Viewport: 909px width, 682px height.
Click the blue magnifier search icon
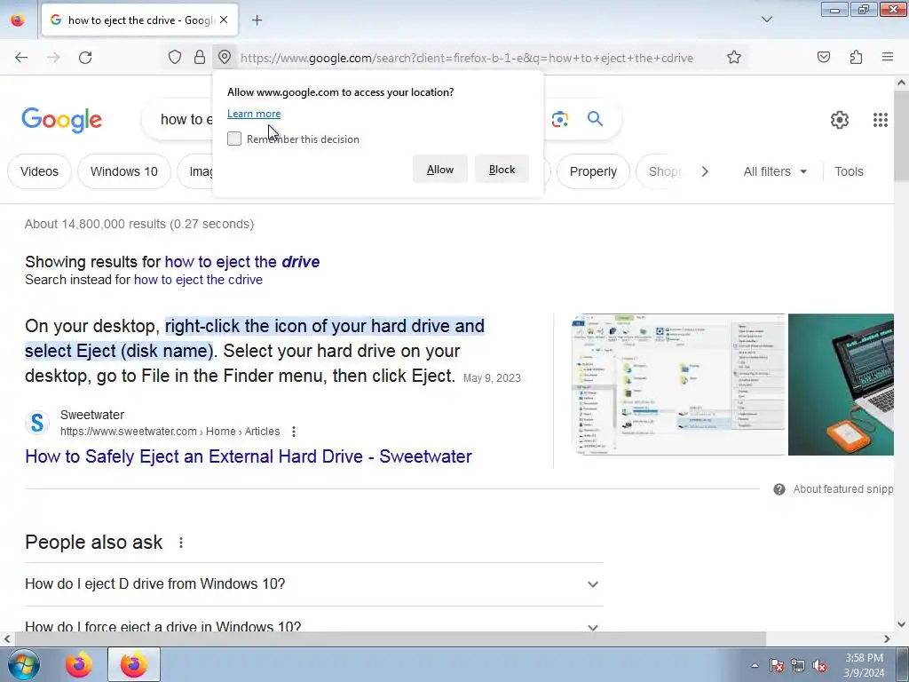pos(595,119)
